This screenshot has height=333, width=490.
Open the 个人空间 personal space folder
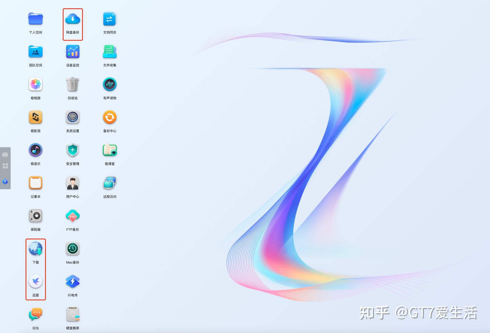(35, 19)
